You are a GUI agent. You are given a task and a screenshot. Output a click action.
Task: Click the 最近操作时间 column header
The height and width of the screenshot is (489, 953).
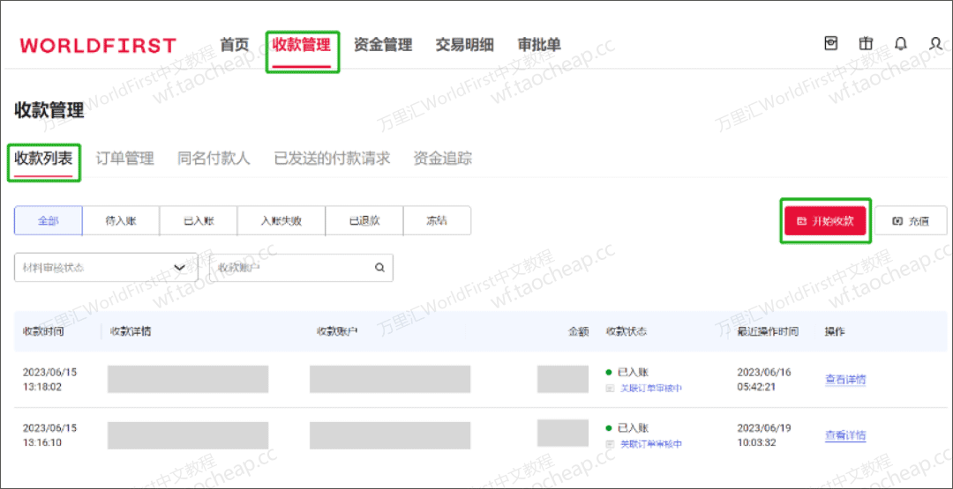tap(768, 332)
